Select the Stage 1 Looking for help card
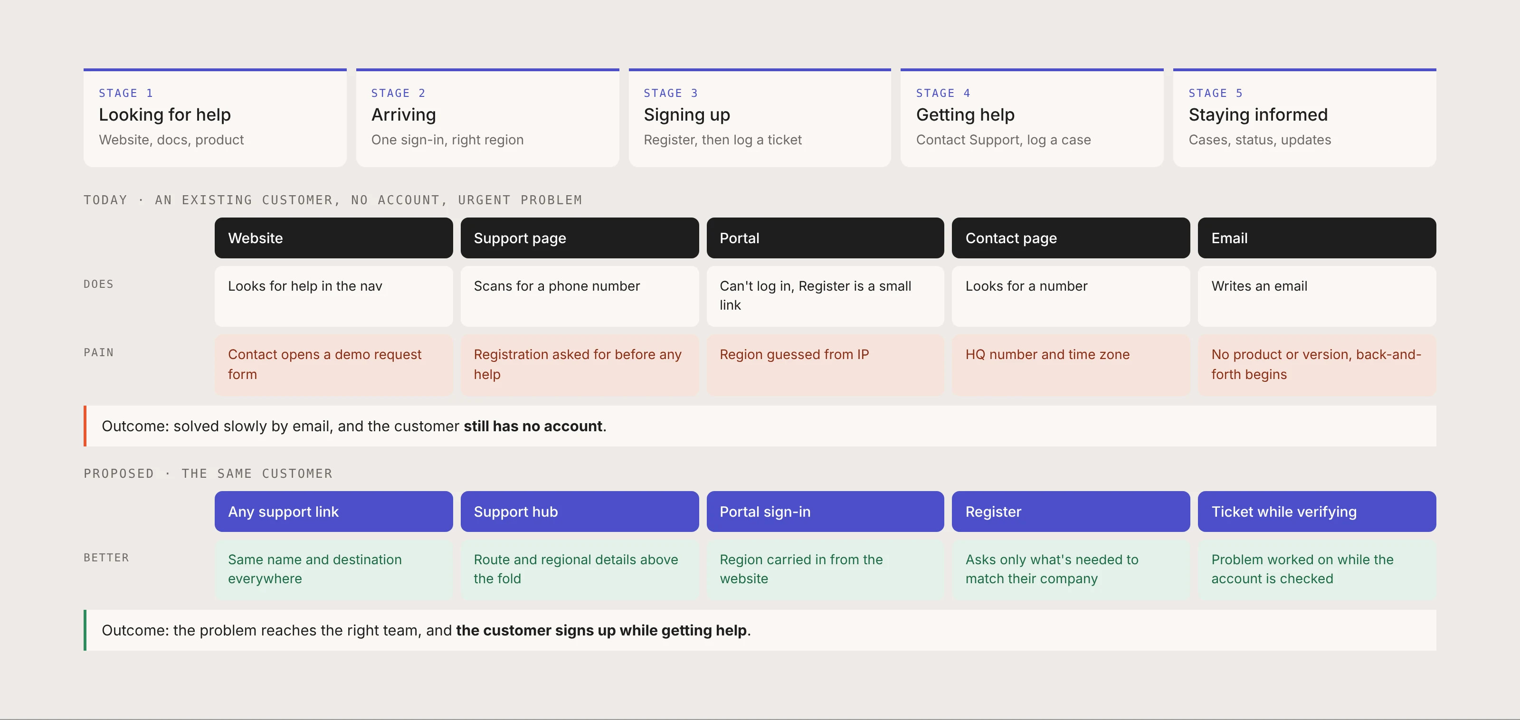Viewport: 1520px width, 720px height. [x=215, y=118]
